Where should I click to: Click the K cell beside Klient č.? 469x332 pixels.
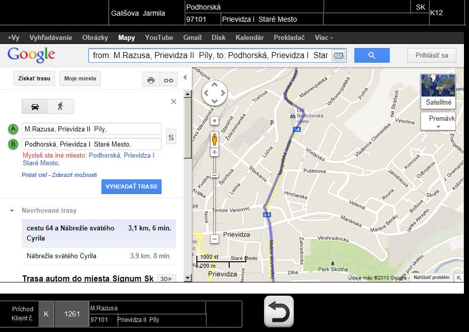pos(46,314)
